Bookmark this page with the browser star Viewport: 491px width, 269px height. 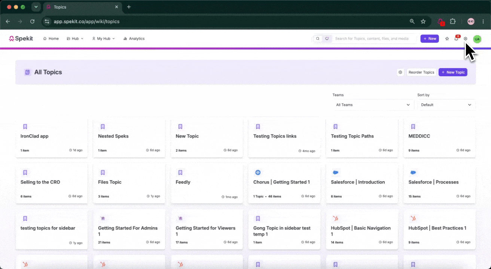pyautogui.click(x=423, y=21)
